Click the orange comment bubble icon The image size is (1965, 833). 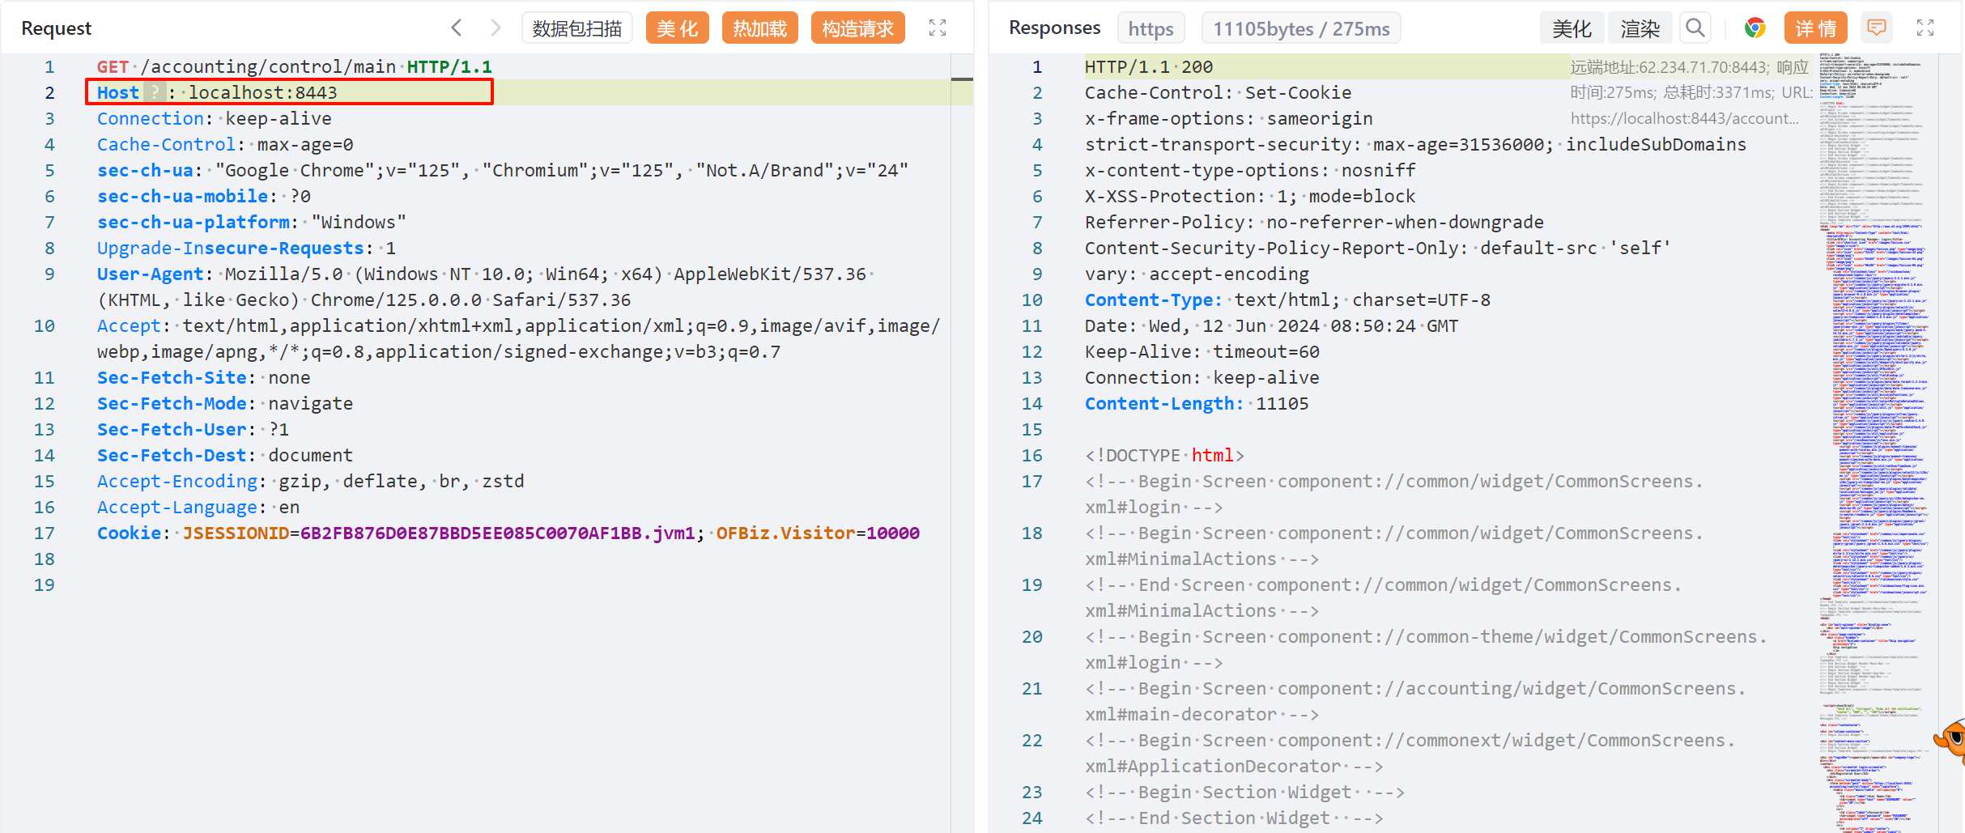1876,28
